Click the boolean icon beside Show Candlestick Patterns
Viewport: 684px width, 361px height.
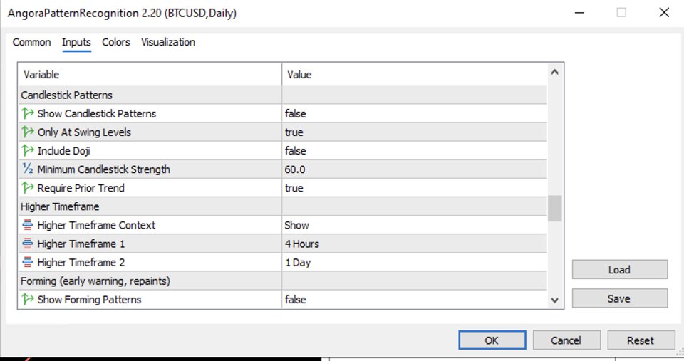[x=28, y=113]
